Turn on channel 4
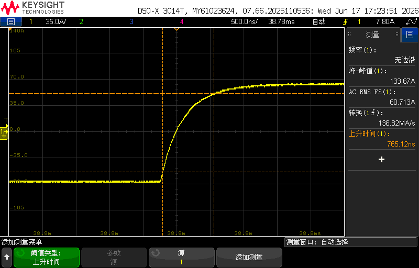The image size is (419, 268). pos(182,21)
